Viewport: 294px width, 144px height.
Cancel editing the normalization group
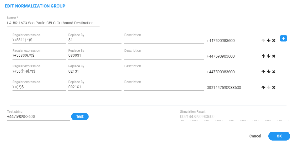point(255,136)
